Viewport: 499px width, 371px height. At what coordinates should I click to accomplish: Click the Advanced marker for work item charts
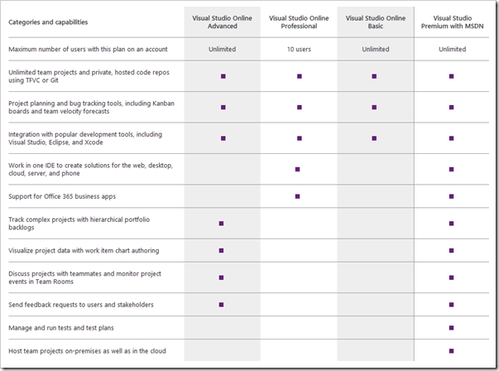click(223, 250)
